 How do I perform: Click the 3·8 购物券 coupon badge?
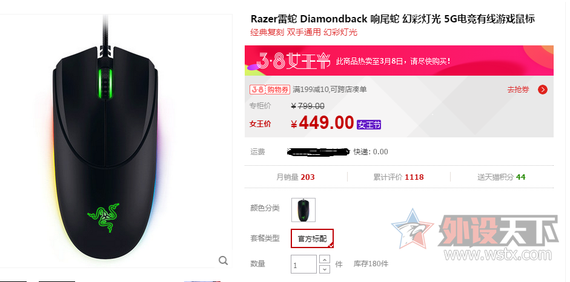(270, 90)
